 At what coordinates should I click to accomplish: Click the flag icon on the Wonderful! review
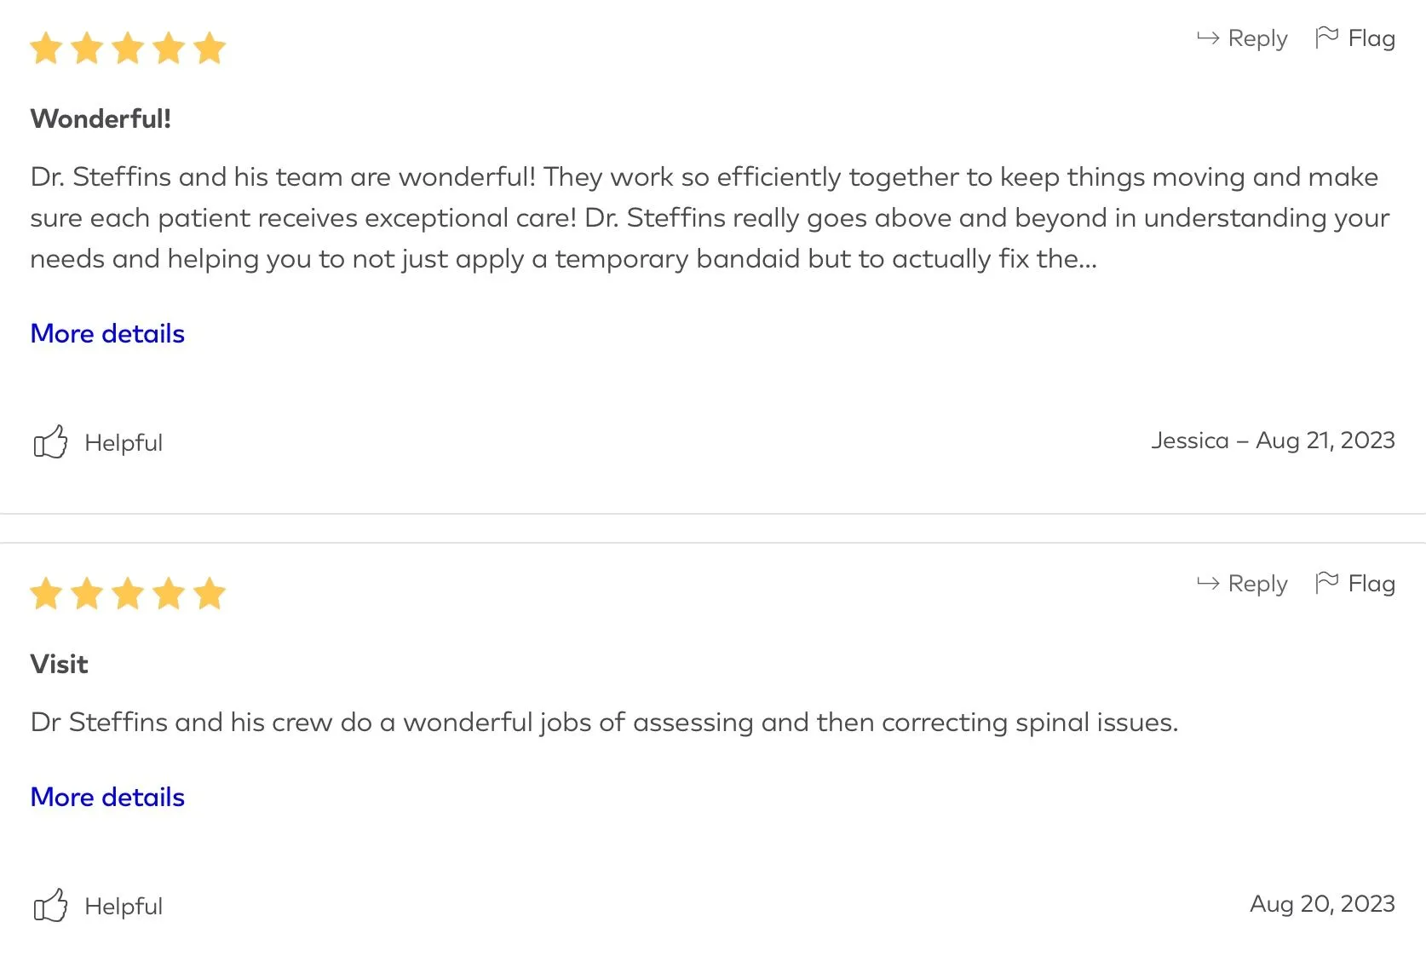1326,37
